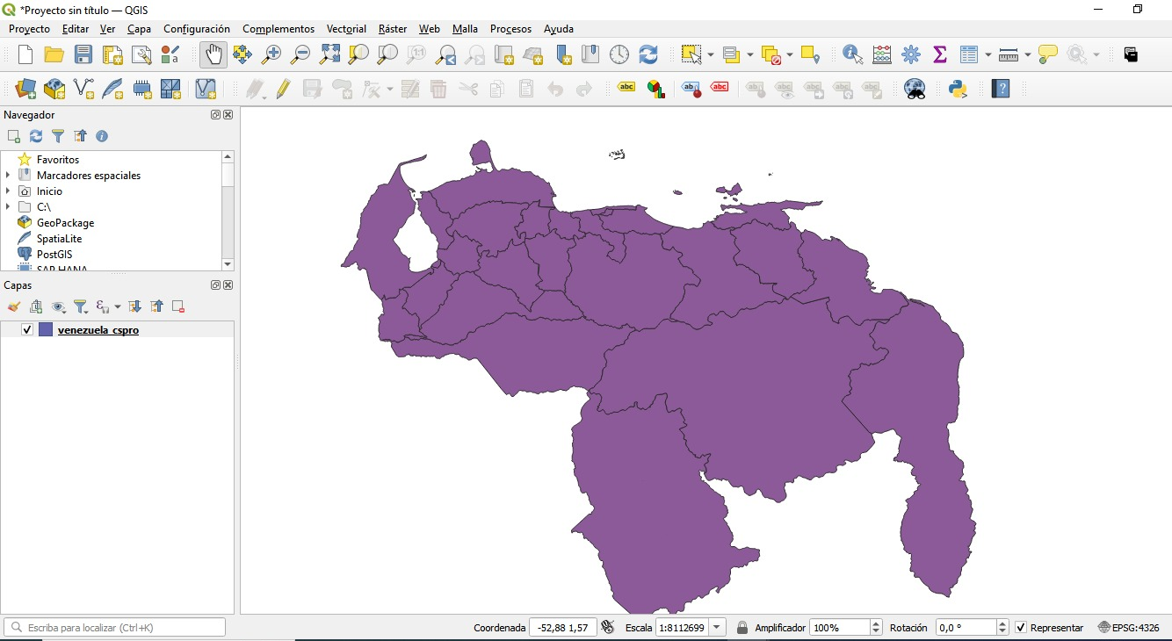Click the venezuela_cspro purple color swatch

point(46,330)
